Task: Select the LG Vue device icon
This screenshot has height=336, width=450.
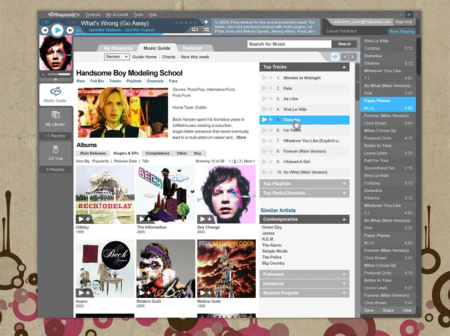Action: pos(56,149)
